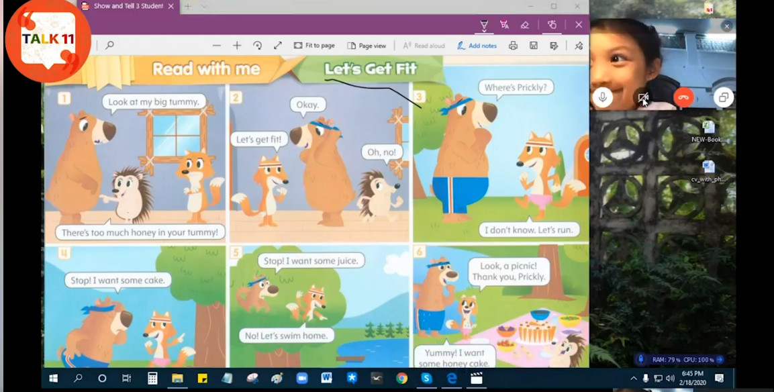Screen dimensions: 774x392
Task: Save the annotated document
Action: tap(532, 45)
